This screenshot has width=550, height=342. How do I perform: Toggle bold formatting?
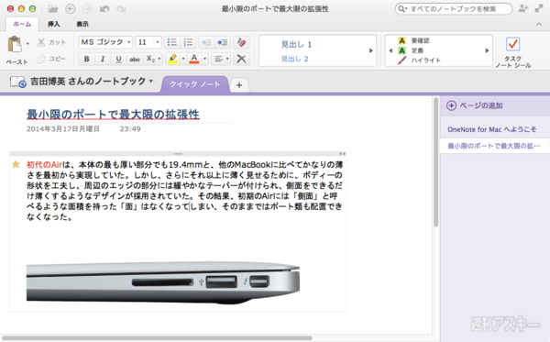click(87, 59)
